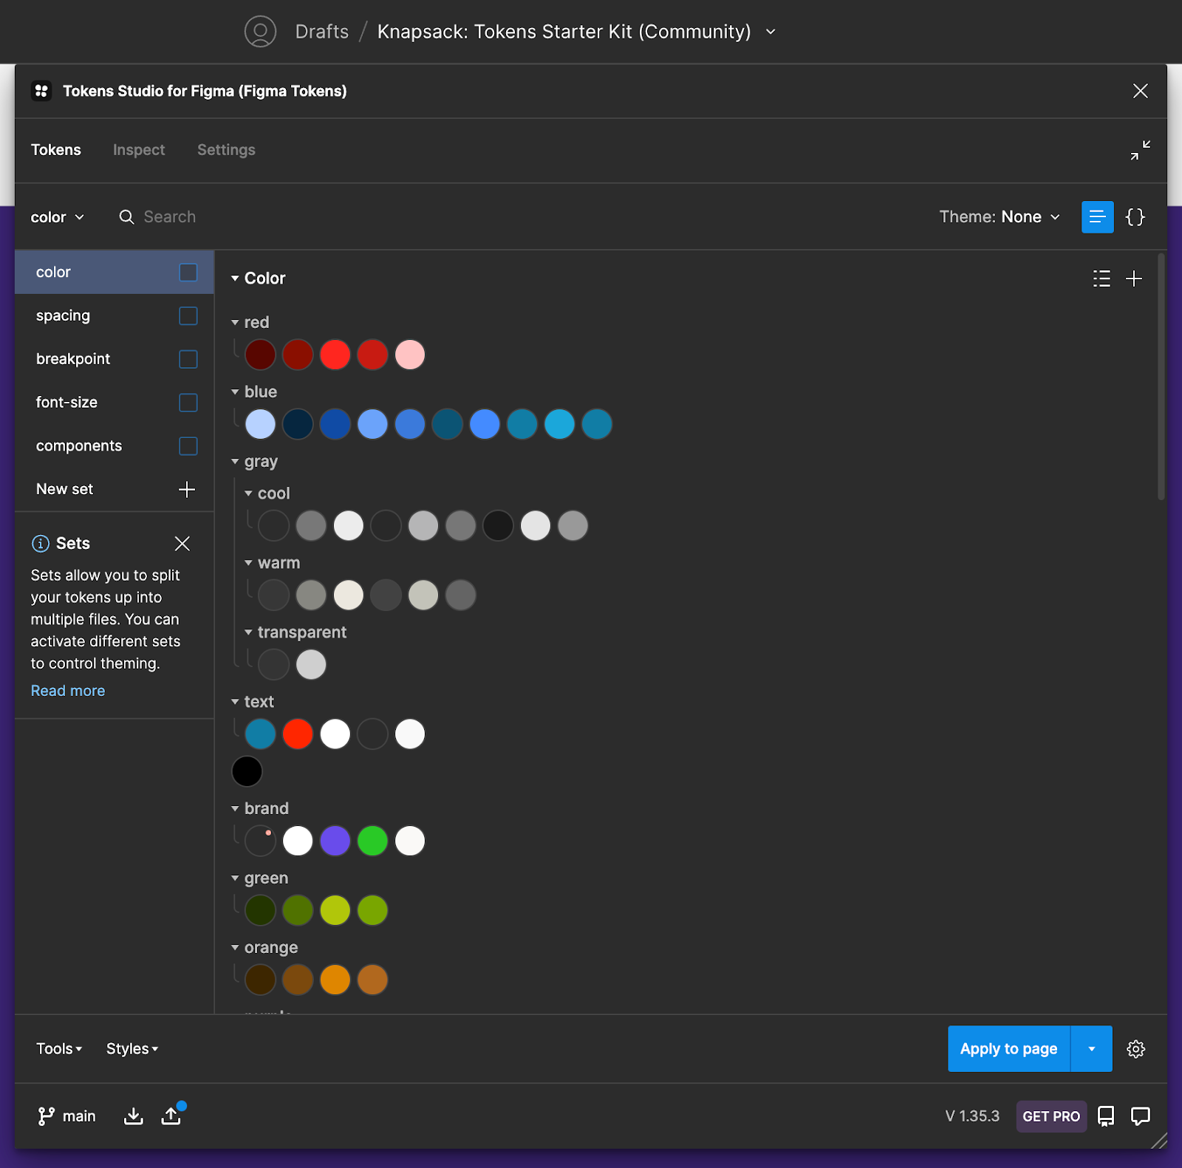Open apply settings gear icon
This screenshot has height=1168, width=1182.
coord(1135,1049)
